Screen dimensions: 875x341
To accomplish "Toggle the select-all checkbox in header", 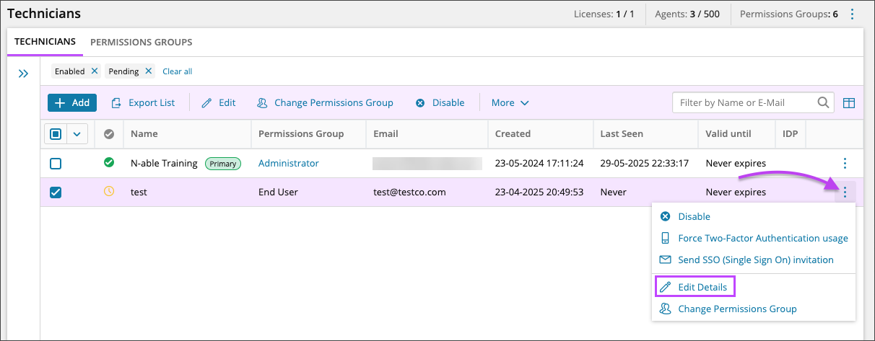I will [56, 133].
